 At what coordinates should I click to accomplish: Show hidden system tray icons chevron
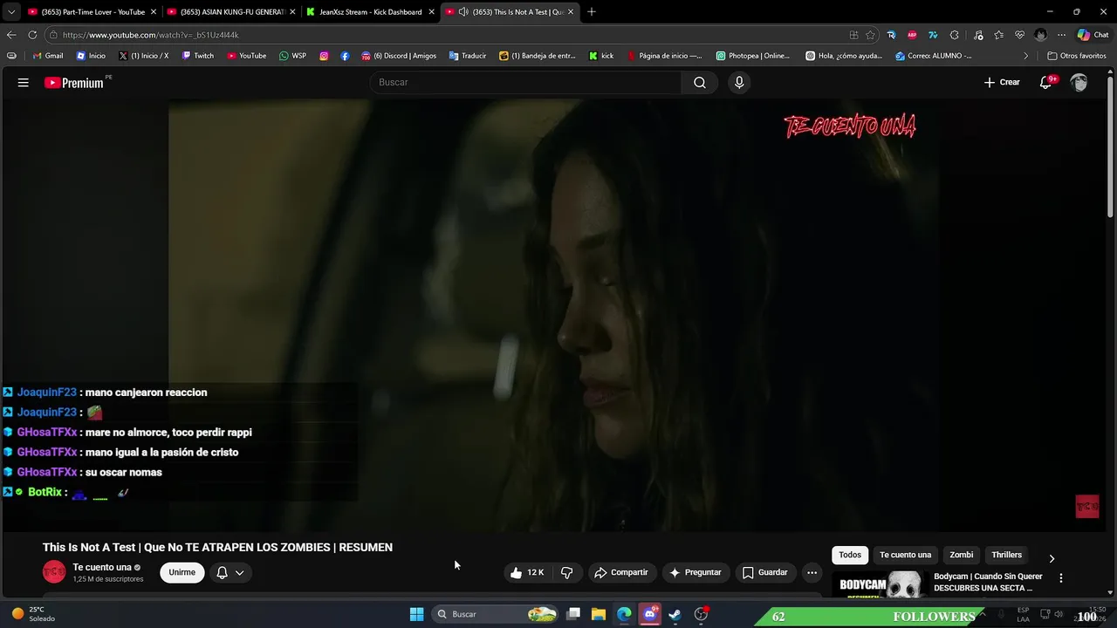coord(983,614)
